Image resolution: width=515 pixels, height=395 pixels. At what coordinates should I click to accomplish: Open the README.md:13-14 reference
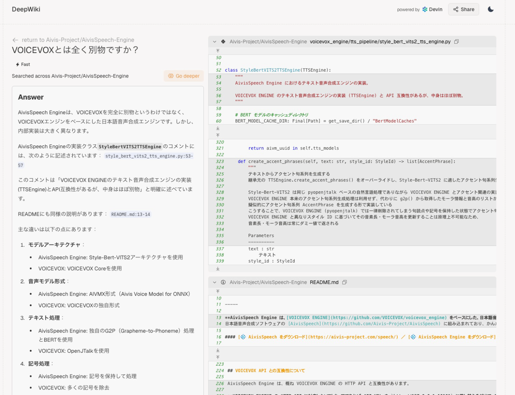(x=131, y=214)
